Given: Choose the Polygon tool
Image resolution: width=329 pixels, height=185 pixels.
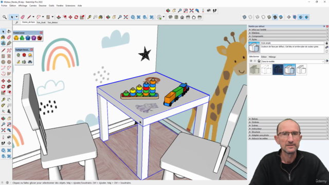Looking at the screenshot, I should [x=9, y=62].
